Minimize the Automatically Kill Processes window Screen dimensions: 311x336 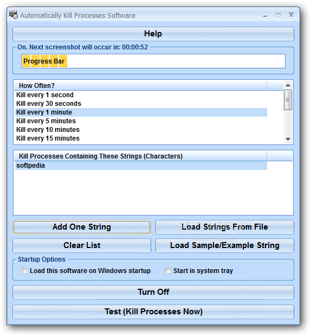pyautogui.click(x=265, y=15)
